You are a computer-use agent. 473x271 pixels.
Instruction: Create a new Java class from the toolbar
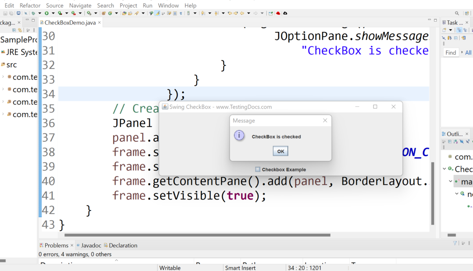(110, 13)
